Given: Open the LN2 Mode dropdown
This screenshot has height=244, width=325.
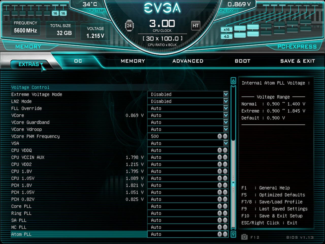Looking at the screenshot, I should (226, 101).
